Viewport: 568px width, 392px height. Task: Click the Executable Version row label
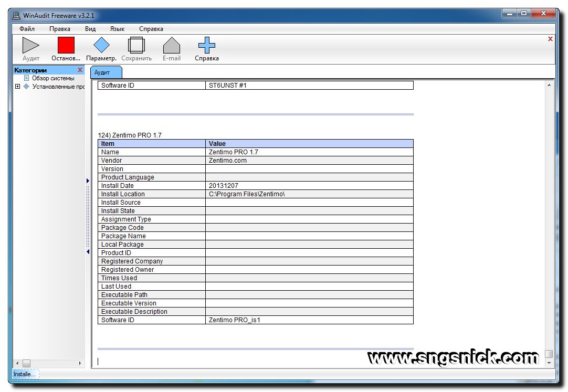129,303
